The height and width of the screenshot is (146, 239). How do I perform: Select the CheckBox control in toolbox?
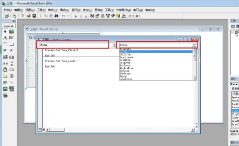(5, 51)
